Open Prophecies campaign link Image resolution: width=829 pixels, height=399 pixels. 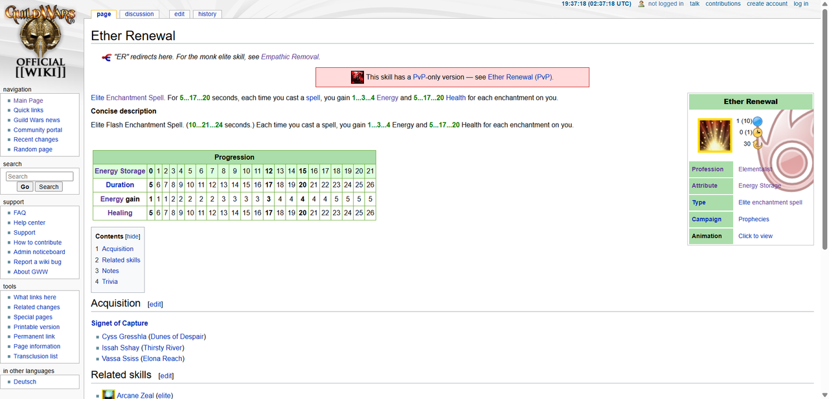[754, 219]
